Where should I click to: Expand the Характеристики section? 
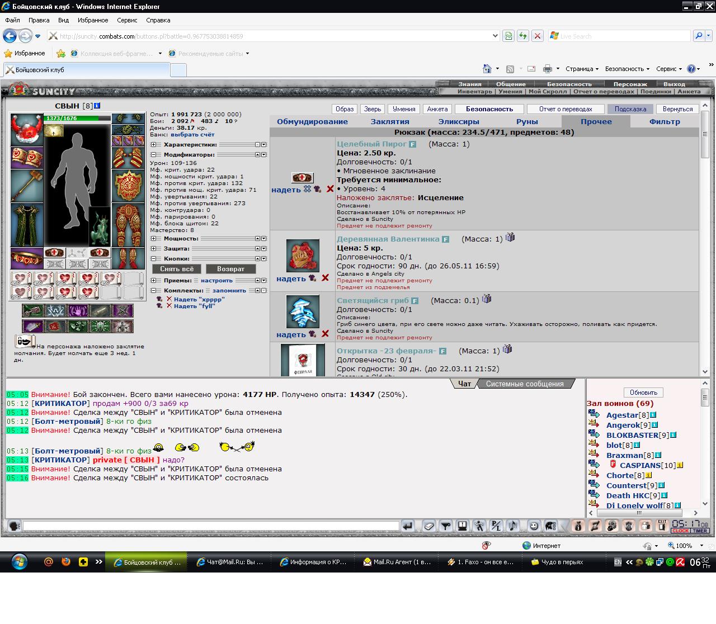[153, 144]
